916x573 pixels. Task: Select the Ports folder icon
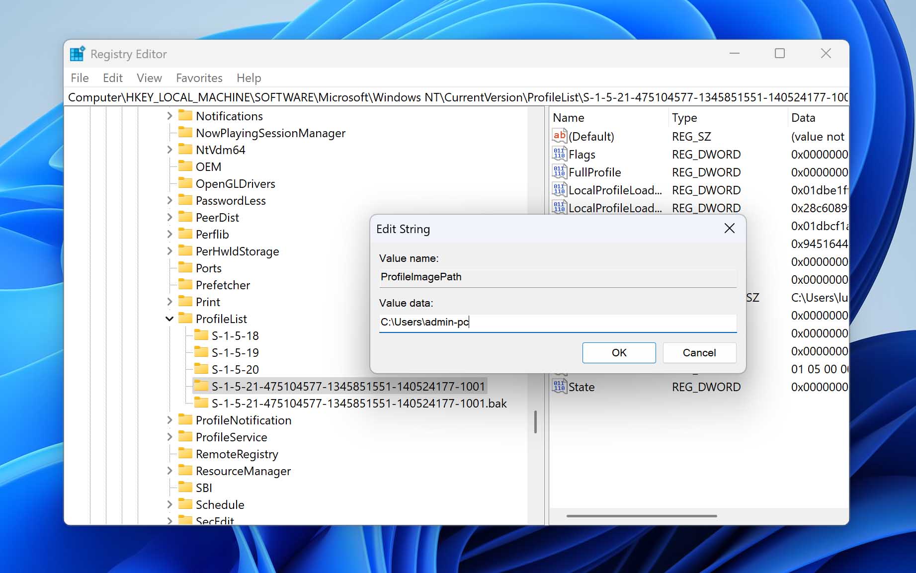(185, 267)
